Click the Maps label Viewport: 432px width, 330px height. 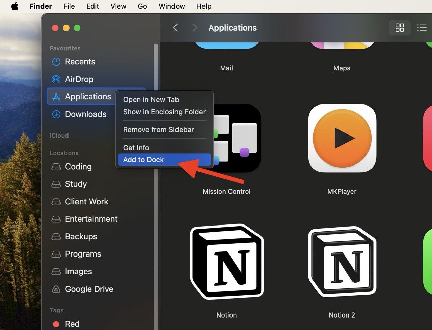click(342, 68)
